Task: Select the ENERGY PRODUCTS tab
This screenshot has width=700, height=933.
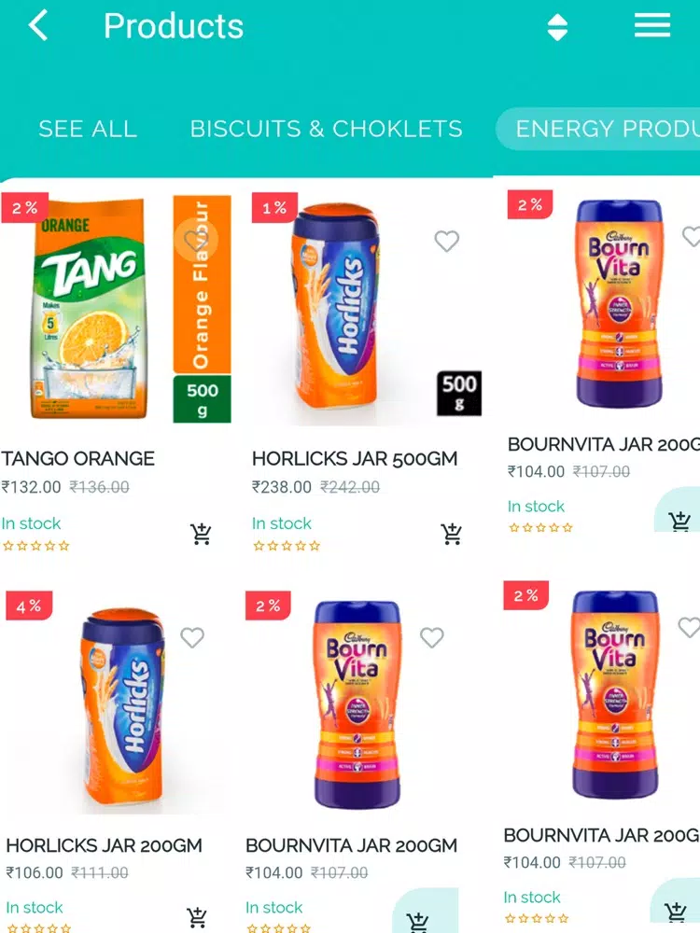Action: click(598, 129)
